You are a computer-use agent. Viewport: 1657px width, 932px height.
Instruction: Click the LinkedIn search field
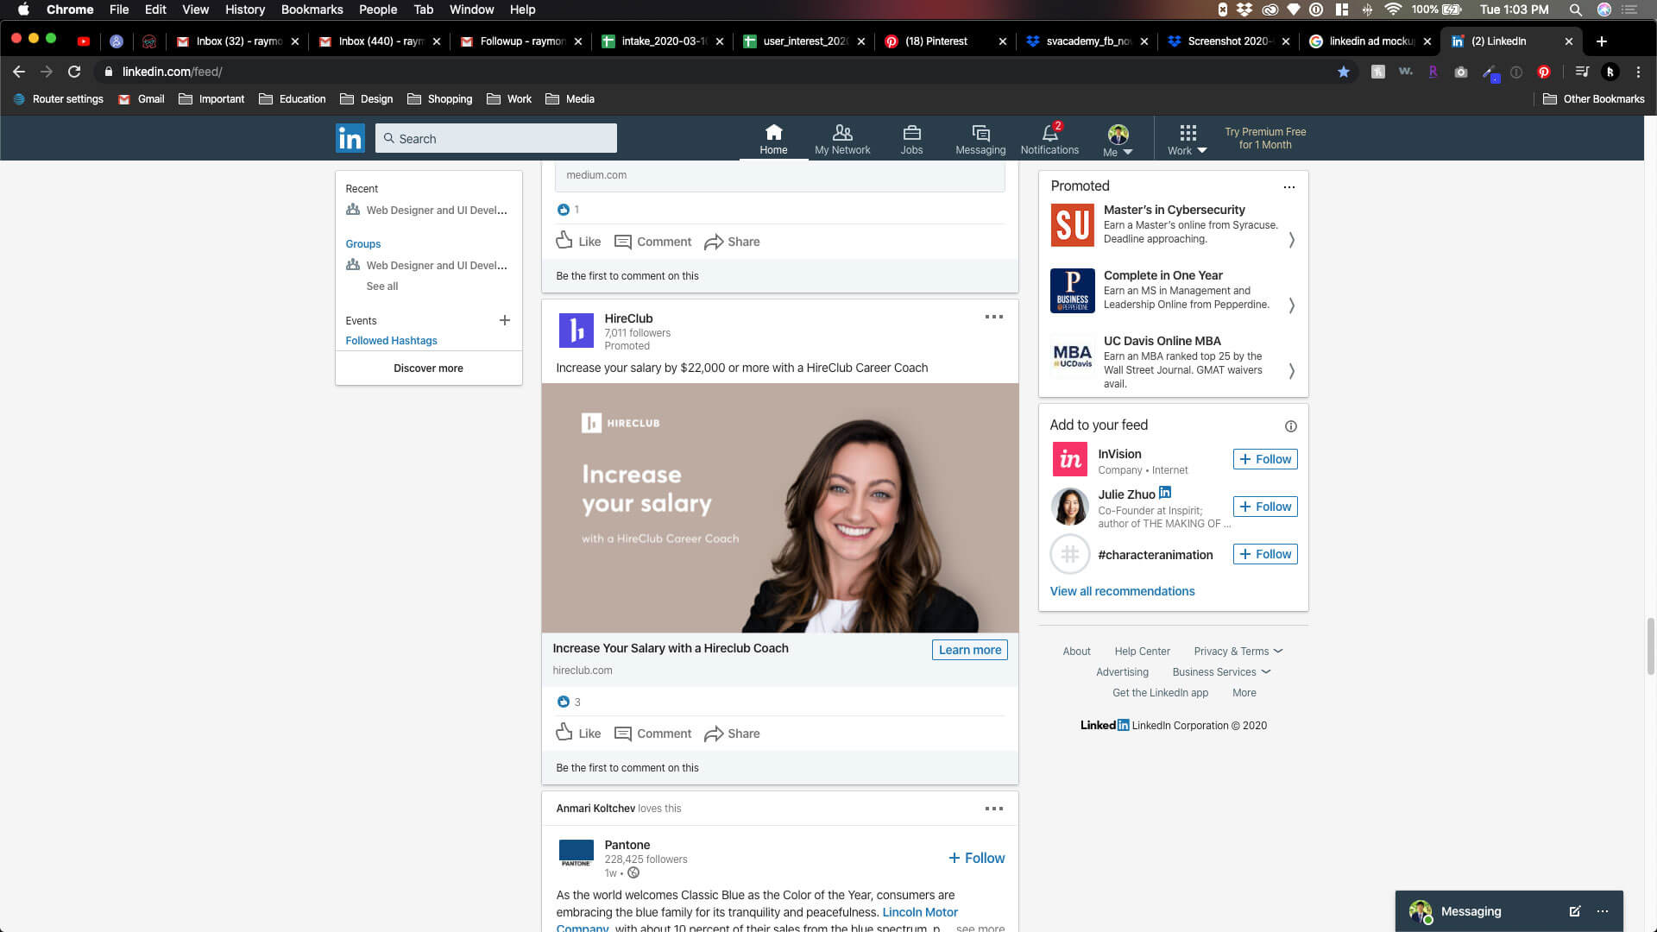496,139
